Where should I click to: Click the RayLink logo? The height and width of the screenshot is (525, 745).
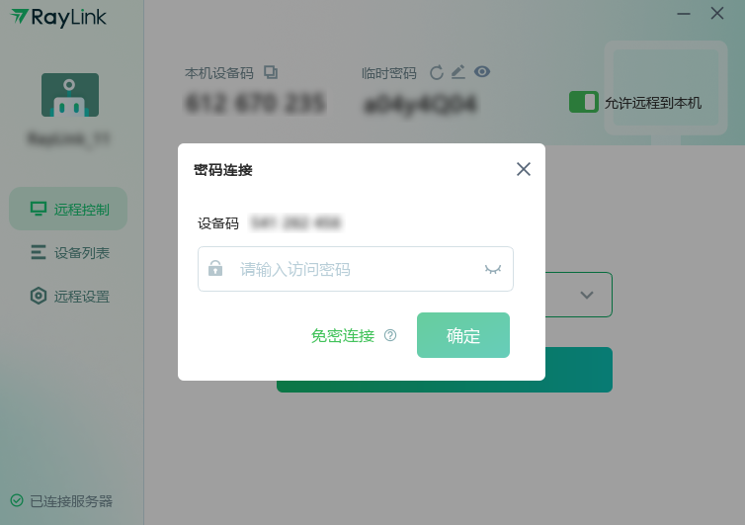(x=58, y=18)
